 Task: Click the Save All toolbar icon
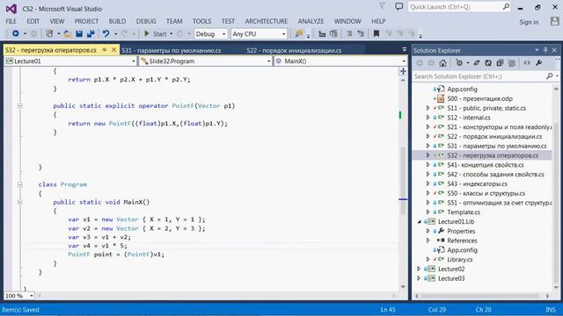pyautogui.click(x=91, y=33)
